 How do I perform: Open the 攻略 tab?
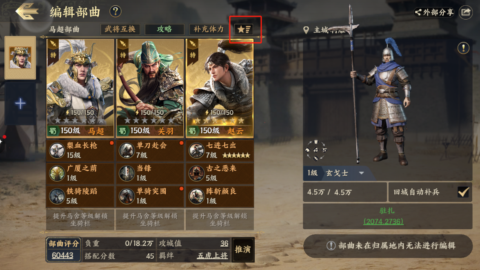(165, 29)
